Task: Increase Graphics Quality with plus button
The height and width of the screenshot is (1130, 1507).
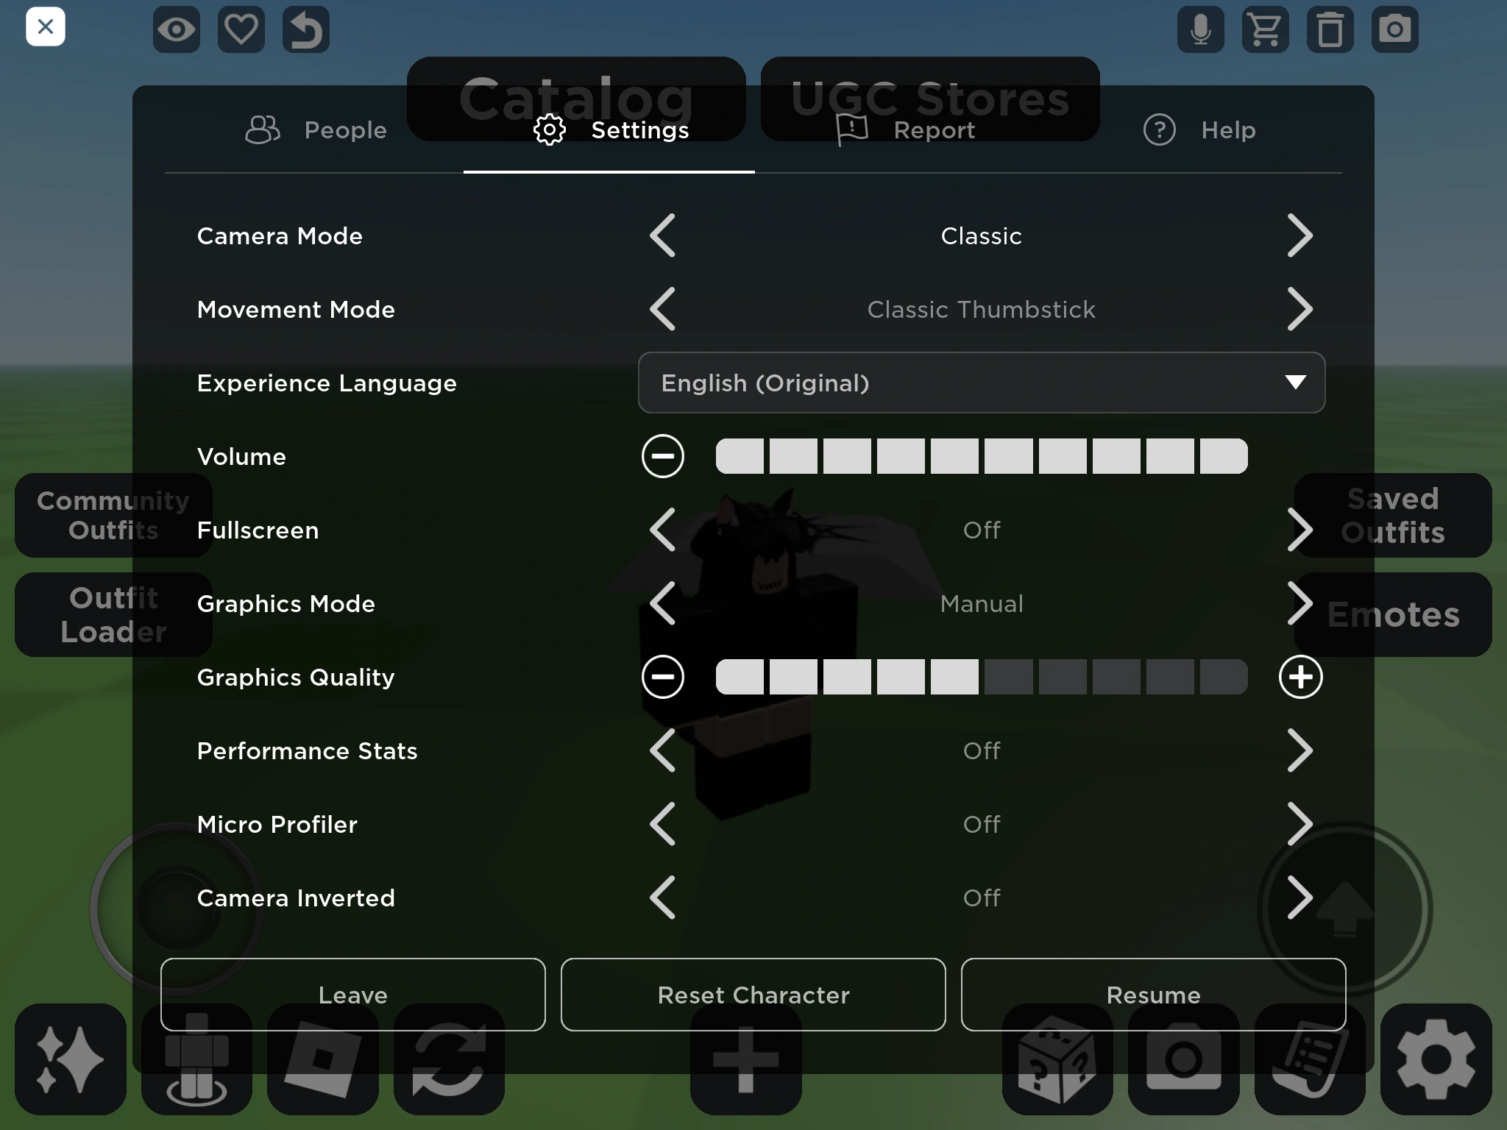Action: pos(1300,677)
